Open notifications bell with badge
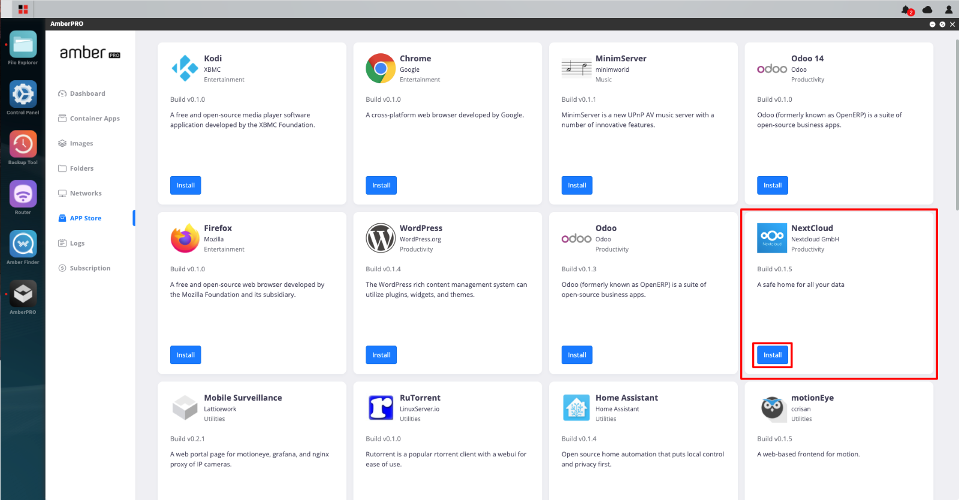 pyautogui.click(x=907, y=10)
